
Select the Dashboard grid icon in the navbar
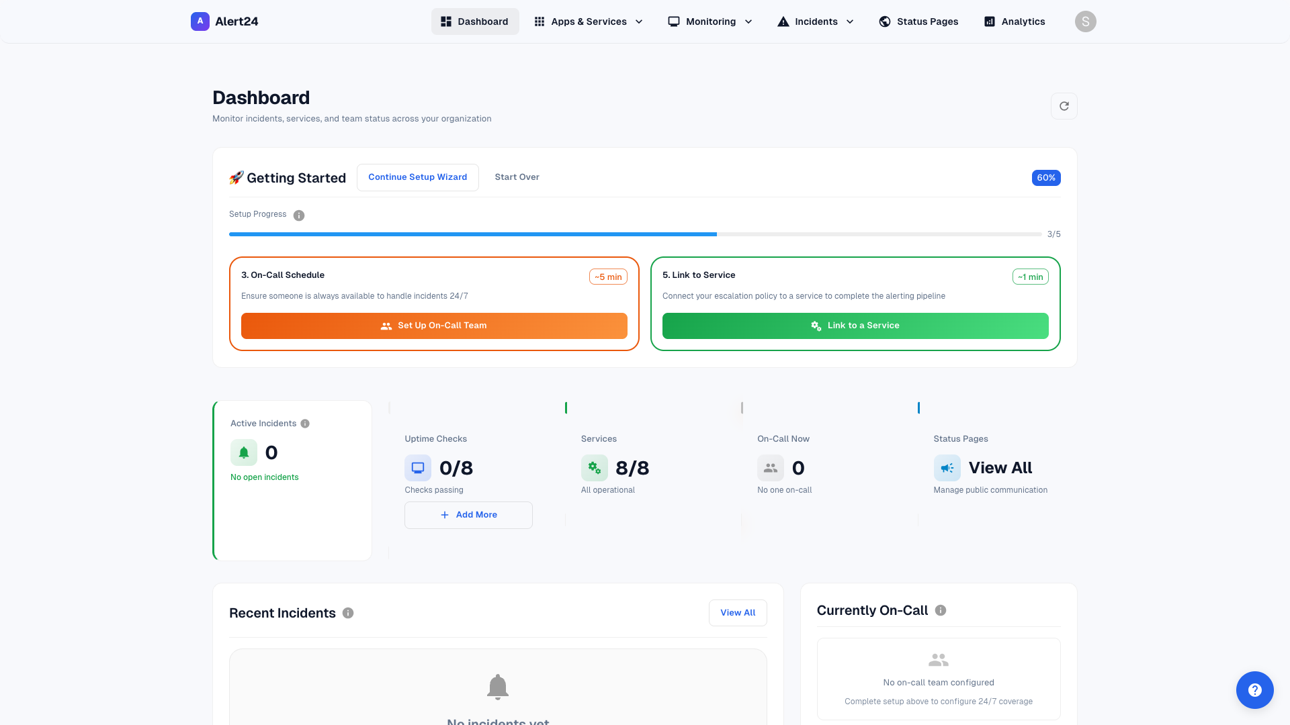click(445, 21)
